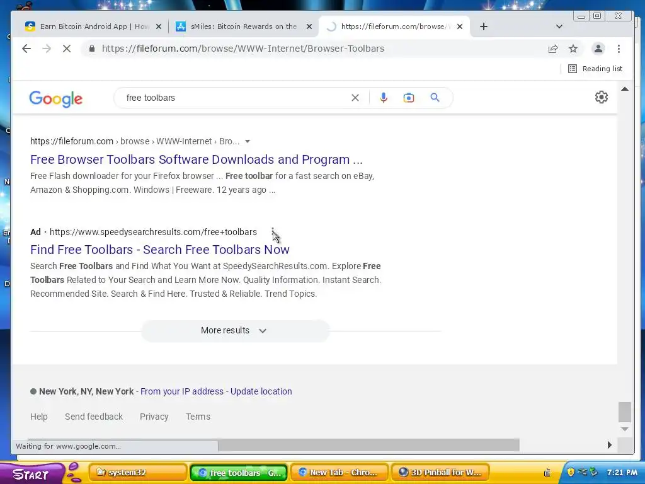645x484 pixels.
Task: Click the 7:21 PM system clock
Action: point(622,473)
